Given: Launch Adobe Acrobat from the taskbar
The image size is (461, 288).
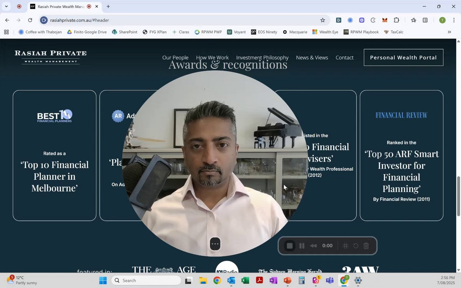Looking at the screenshot, I should point(259,280).
